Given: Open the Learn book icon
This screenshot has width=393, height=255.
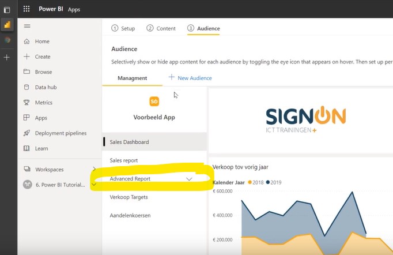Looking at the screenshot, I should click(27, 148).
